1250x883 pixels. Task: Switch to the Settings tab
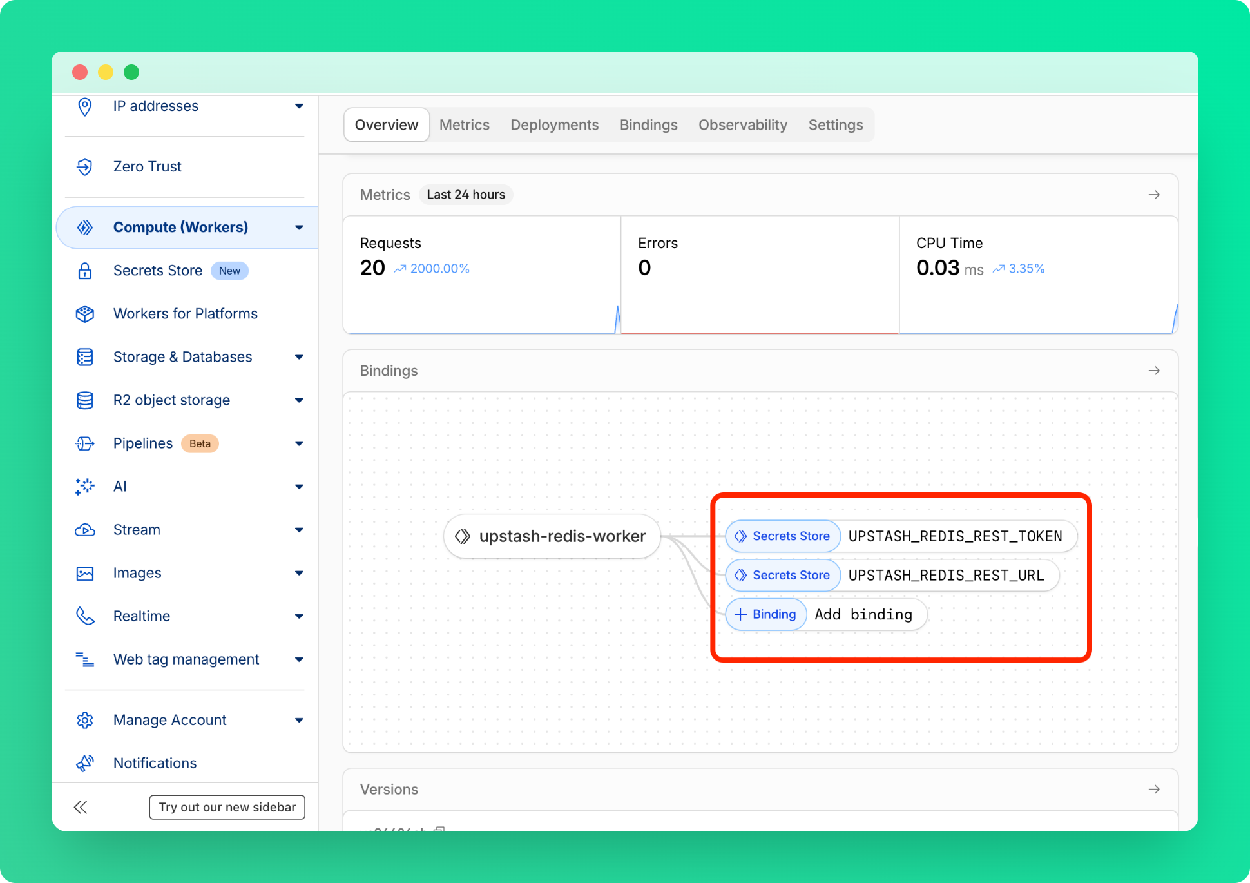pos(836,125)
